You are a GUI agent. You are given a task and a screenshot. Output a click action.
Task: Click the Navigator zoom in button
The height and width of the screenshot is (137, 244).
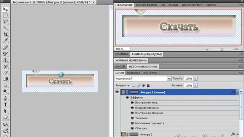(x=236, y=49)
